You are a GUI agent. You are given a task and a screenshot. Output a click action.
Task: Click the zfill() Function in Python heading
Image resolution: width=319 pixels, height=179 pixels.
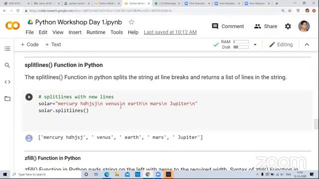(x=52, y=158)
